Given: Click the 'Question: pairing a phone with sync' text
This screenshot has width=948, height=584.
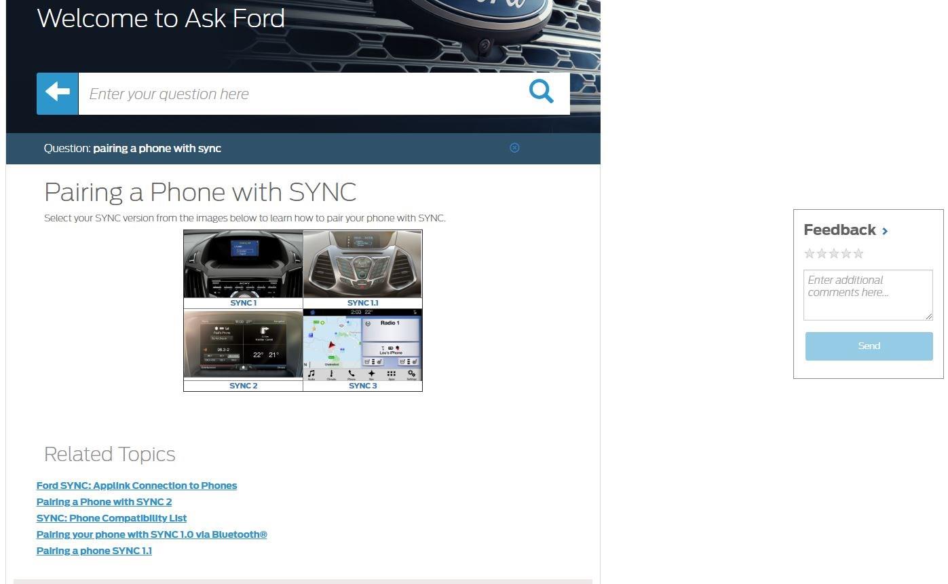Looking at the screenshot, I should tap(132, 148).
